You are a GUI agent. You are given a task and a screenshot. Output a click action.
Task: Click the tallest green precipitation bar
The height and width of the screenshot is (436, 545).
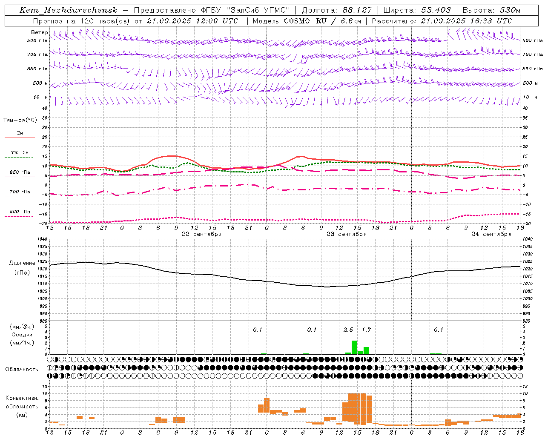point(354,347)
